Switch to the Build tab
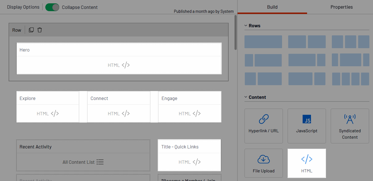 (272, 7)
